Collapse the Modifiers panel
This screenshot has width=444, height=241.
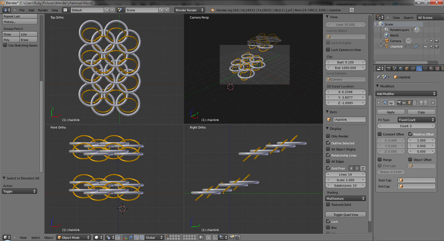tap(378, 86)
